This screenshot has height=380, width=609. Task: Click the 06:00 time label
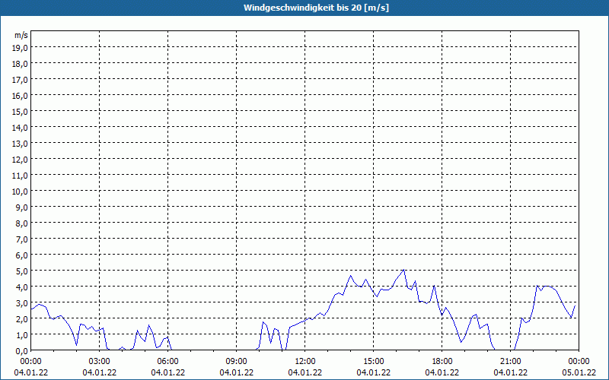[x=168, y=361]
